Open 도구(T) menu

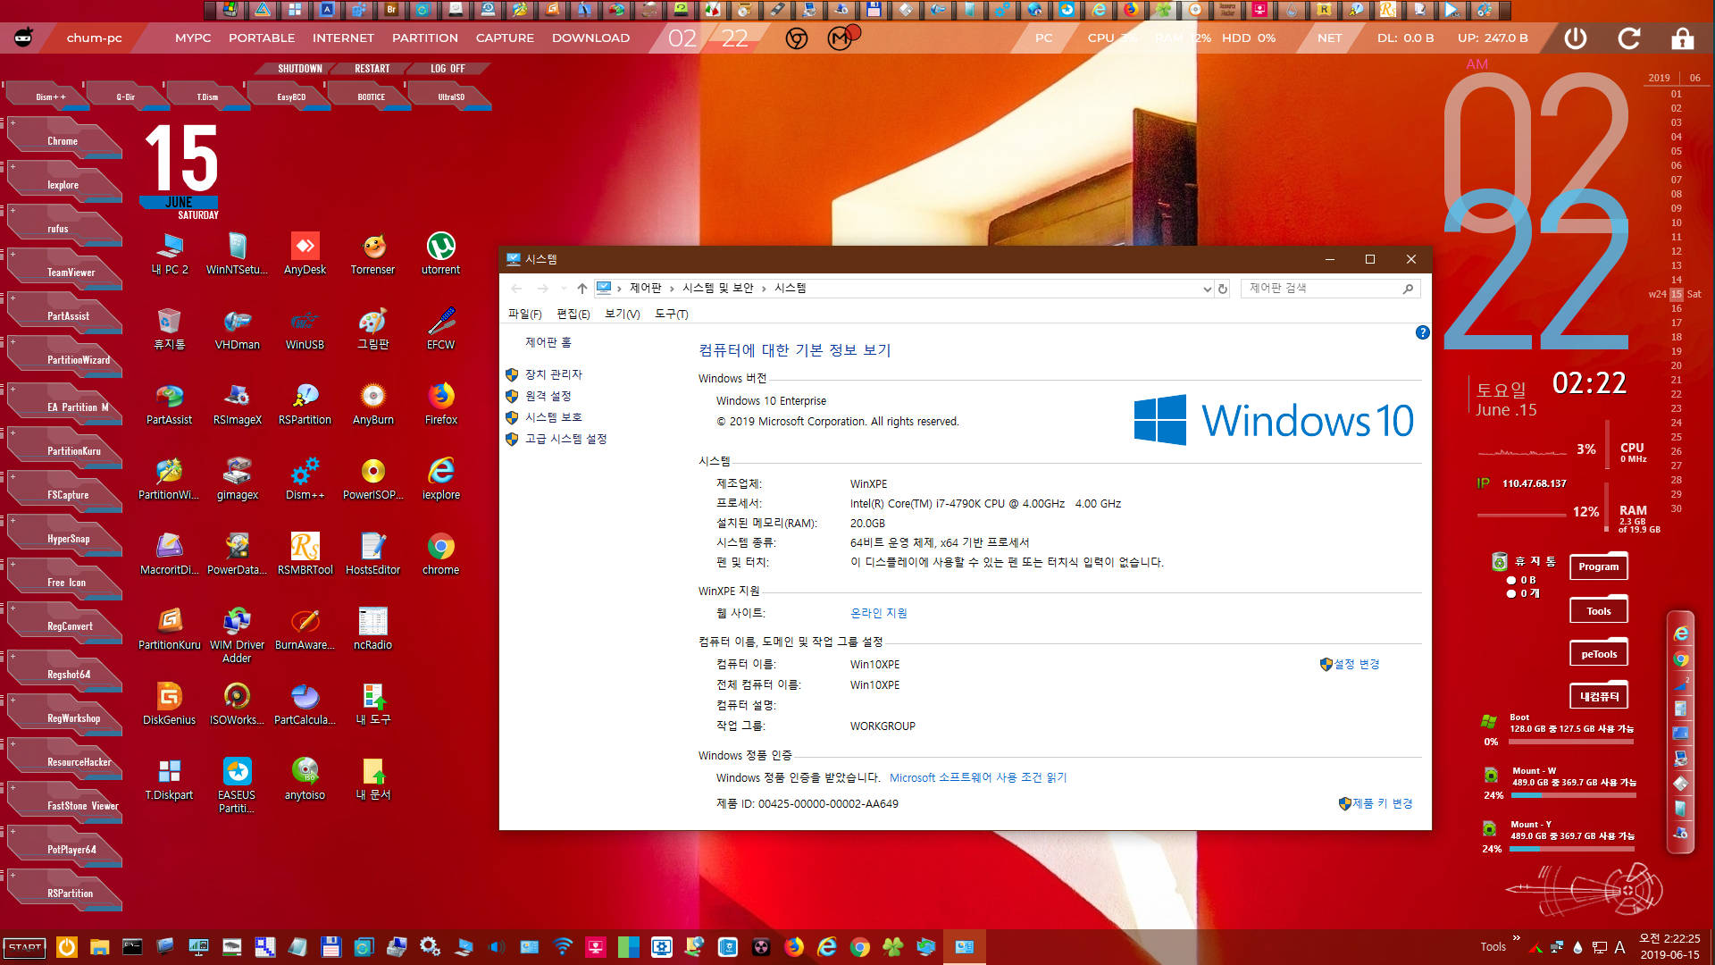pyautogui.click(x=672, y=314)
